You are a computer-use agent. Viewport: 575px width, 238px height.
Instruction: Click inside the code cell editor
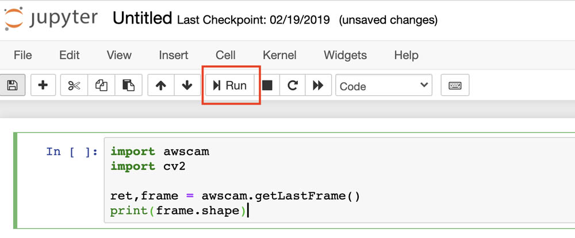coord(339,180)
